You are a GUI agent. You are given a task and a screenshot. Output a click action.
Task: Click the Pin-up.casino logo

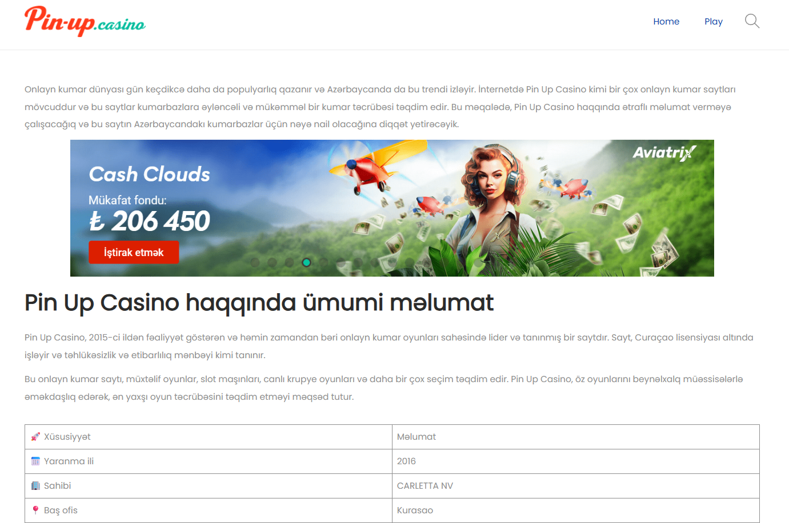pyautogui.click(x=85, y=21)
